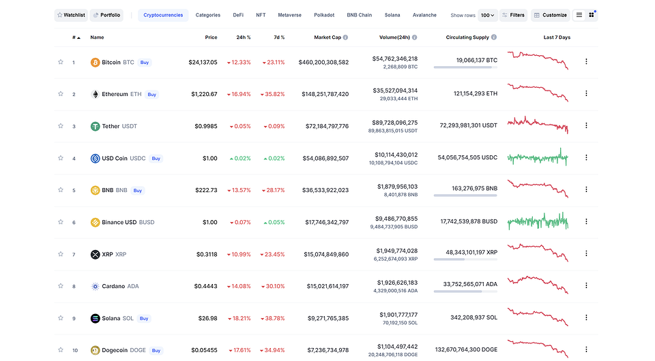Screen dimensions: 655x361
Task: Click the USD Coin logo
Action: [96, 159]
